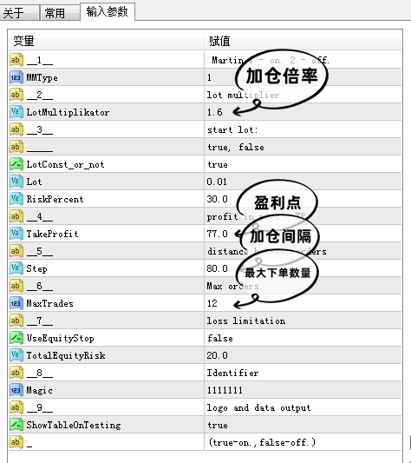Click the bool icon beside ShowTableOnTesting

click(x=16, y=425)
